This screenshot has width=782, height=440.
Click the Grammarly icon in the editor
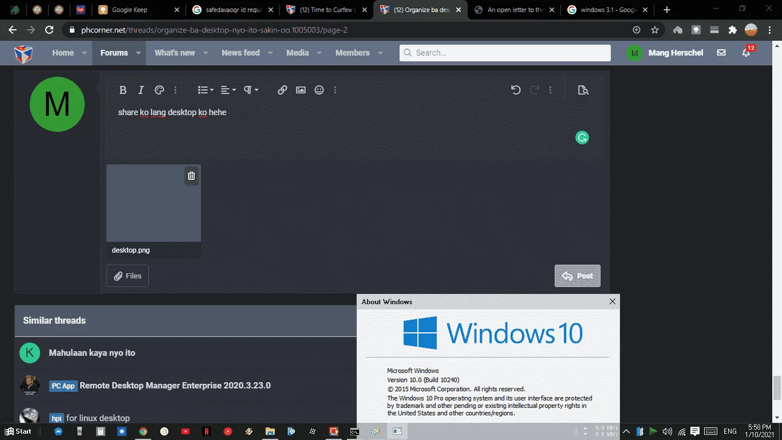pyautogui.click(x=582, y=137)
